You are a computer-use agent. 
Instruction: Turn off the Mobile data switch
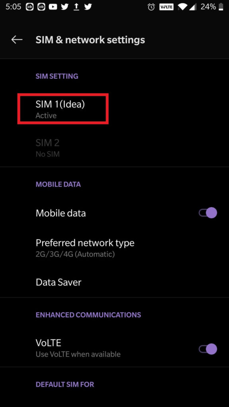(x=208, y=213)
